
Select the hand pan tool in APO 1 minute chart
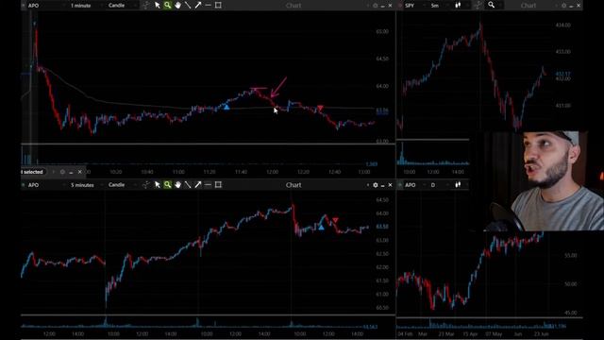177,6
